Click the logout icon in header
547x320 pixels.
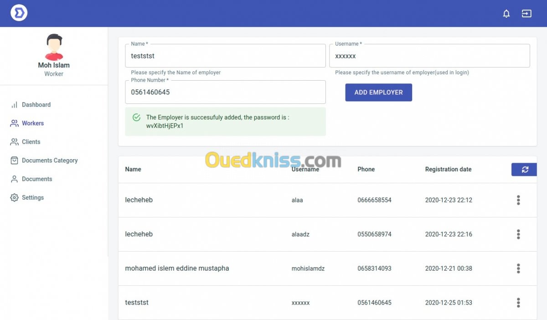tap(526, 14)
